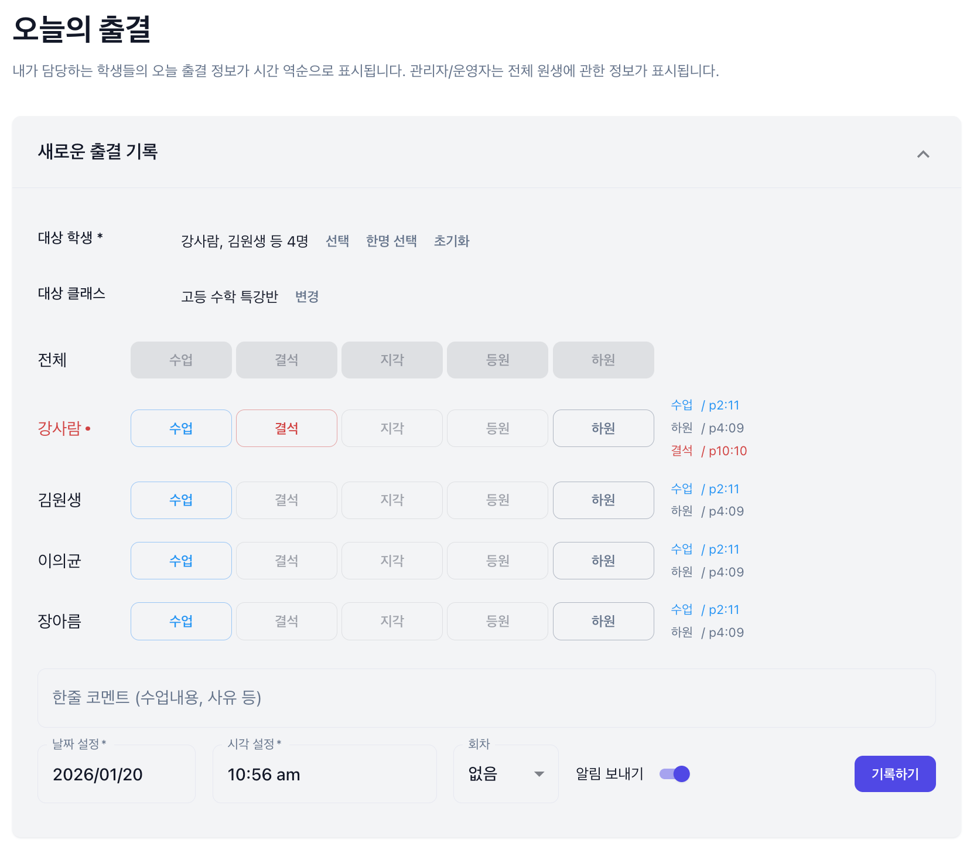Open the 회차 dropdown
977x853 pixels.
[505, 774]
